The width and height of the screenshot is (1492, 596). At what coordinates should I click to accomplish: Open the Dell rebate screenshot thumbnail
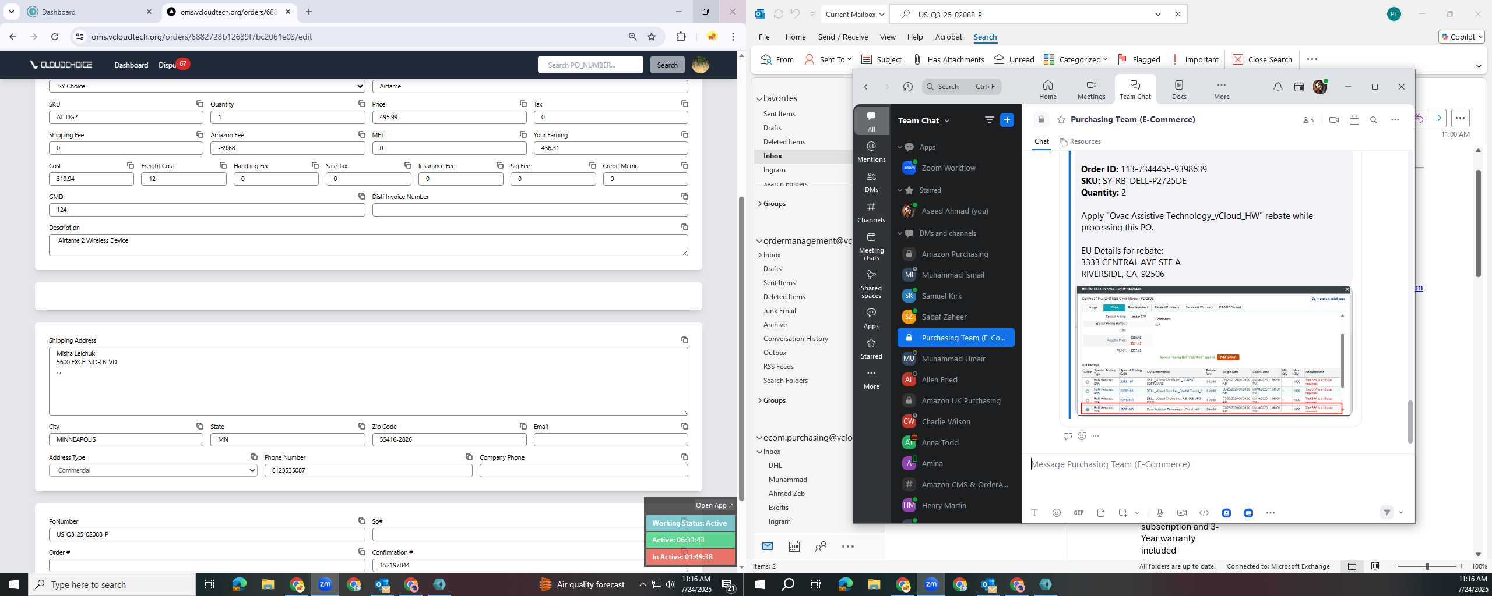click(1213, 351)
